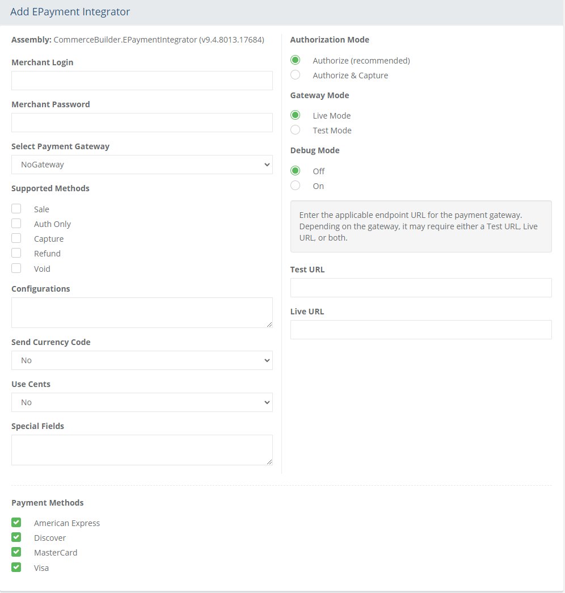Disable the MasterCard payment method
Viewport: 565px width, 593px height.
pyautogui.click(x=16, y=552)
